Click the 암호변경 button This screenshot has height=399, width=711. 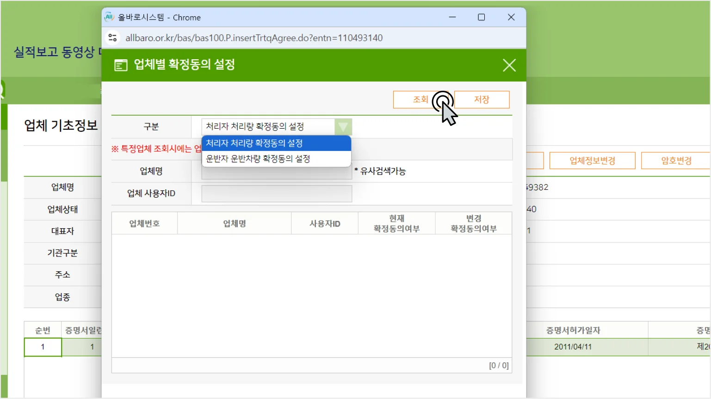point(676,161)
